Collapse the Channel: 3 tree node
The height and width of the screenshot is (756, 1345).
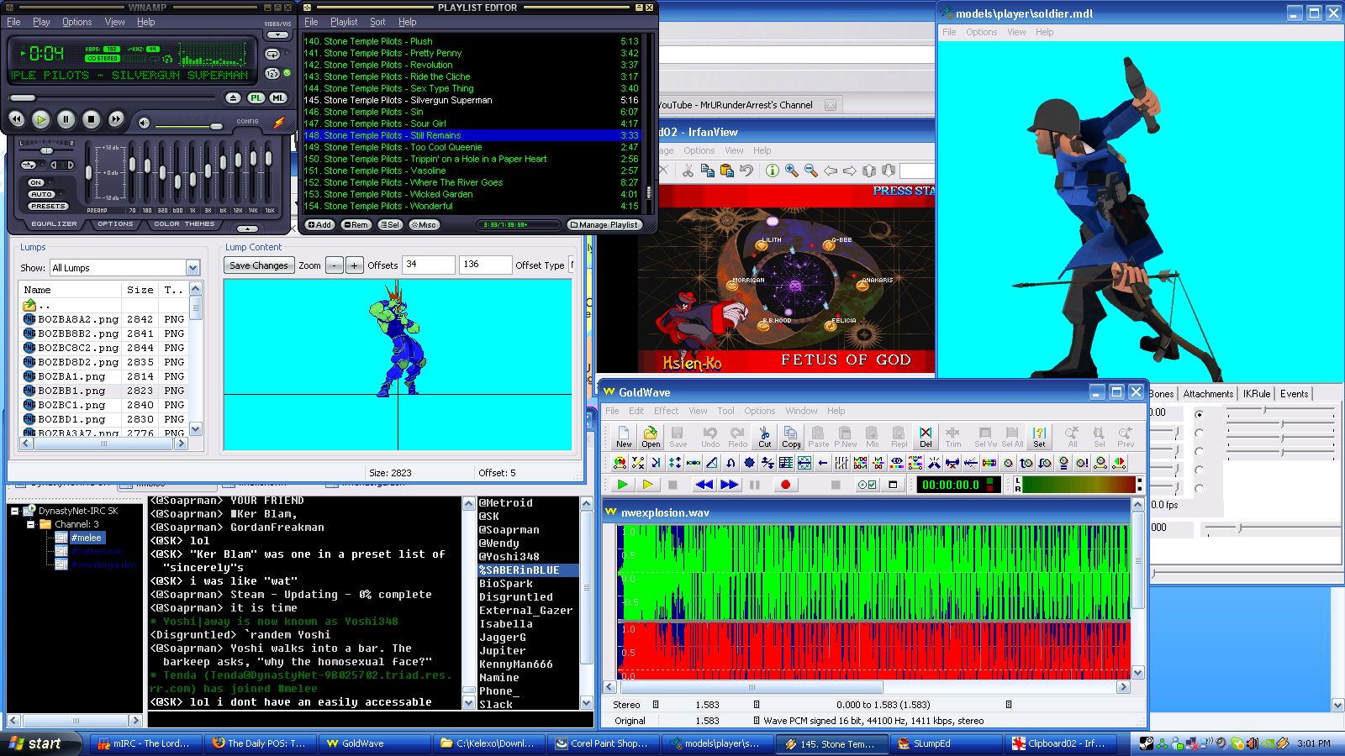(x=31, y=524)
